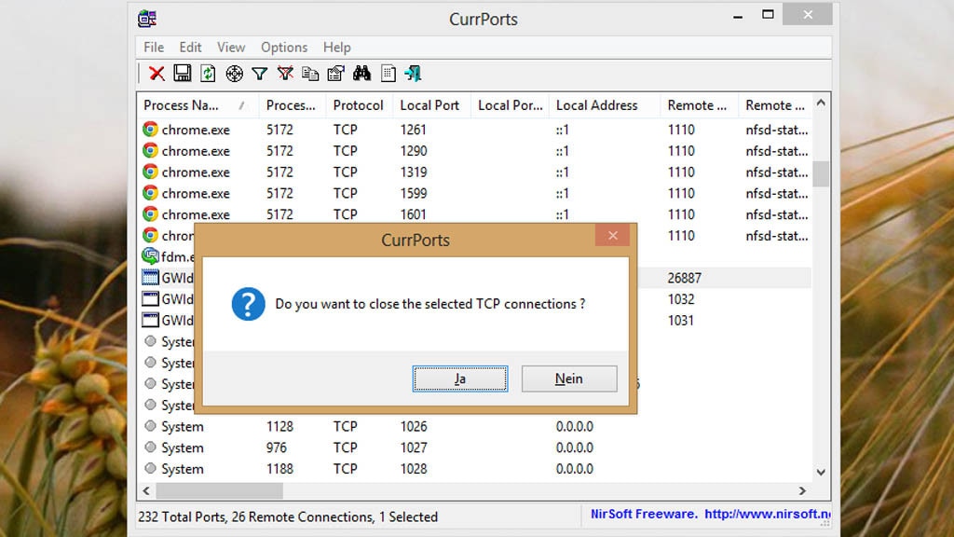The height and width of the screenshot is (537, 954).
Task: Click the red X close connections toolbar icon
Action: click(157, 74)
